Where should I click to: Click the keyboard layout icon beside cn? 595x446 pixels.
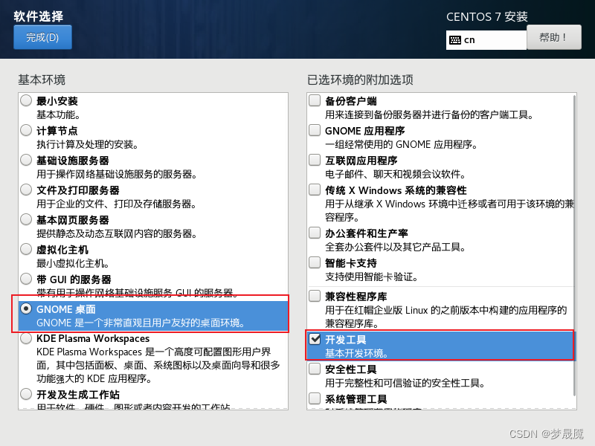pos(455,40)
